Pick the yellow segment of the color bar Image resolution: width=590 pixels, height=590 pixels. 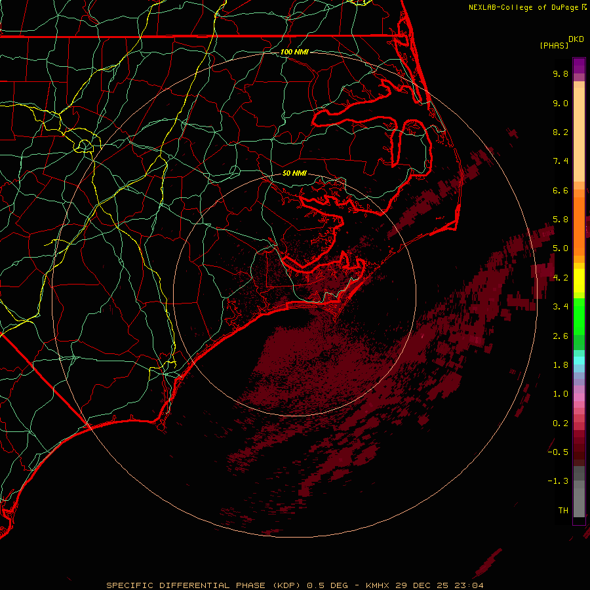pyautogui.click(x=579, y=281)
